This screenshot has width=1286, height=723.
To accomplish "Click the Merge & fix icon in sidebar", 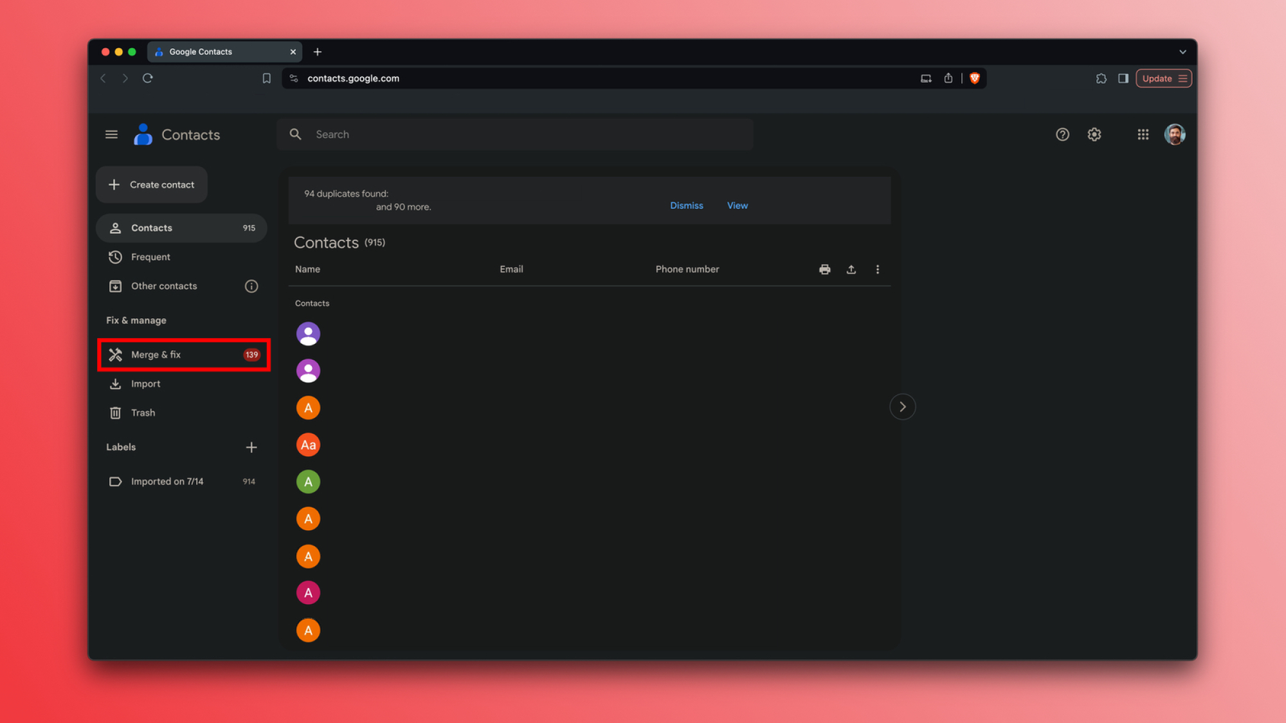I will click(x=115, y=354).
